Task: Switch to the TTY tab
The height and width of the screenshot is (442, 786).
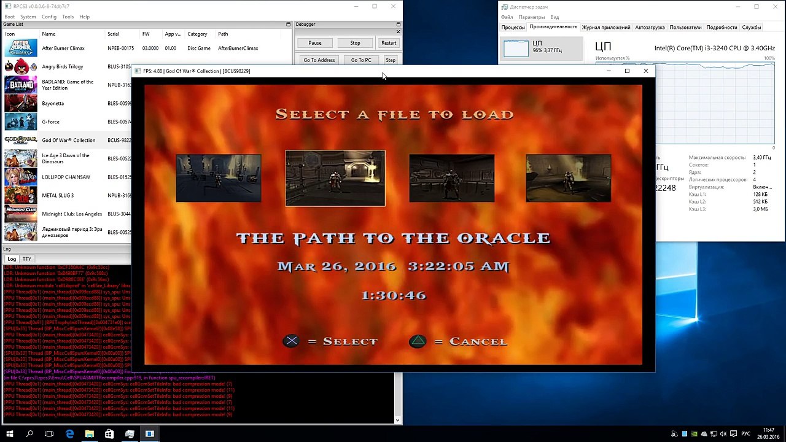Action: point(27,259)
